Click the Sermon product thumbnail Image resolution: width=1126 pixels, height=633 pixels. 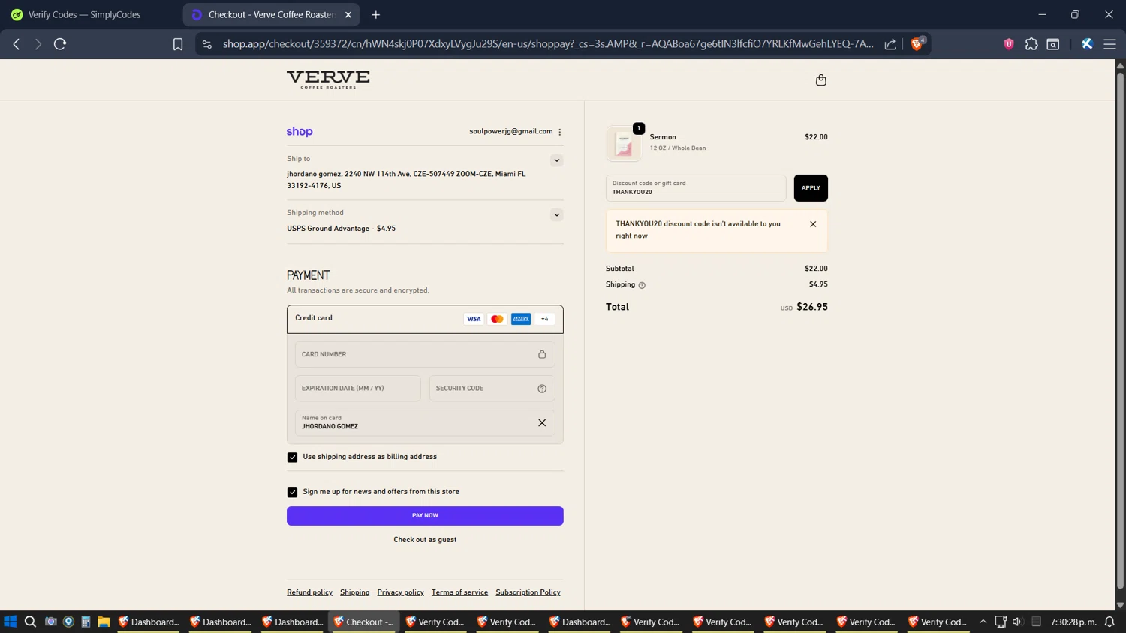[624, 143]
